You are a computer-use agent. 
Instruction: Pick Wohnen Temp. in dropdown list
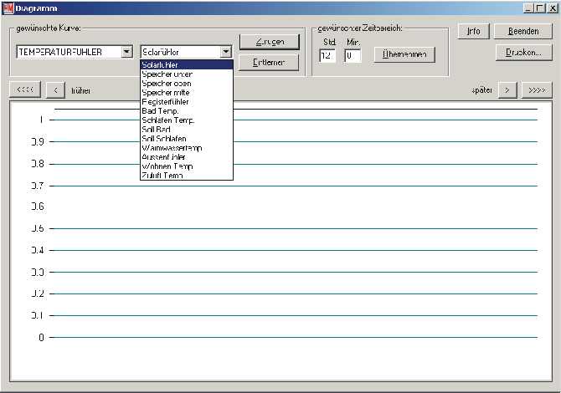[x=186, y=166]
